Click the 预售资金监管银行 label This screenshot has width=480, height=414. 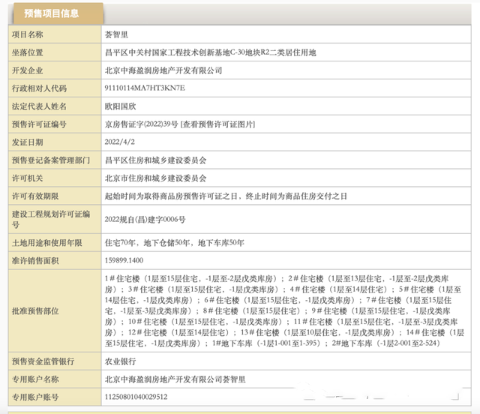click(x=43, y=361)
